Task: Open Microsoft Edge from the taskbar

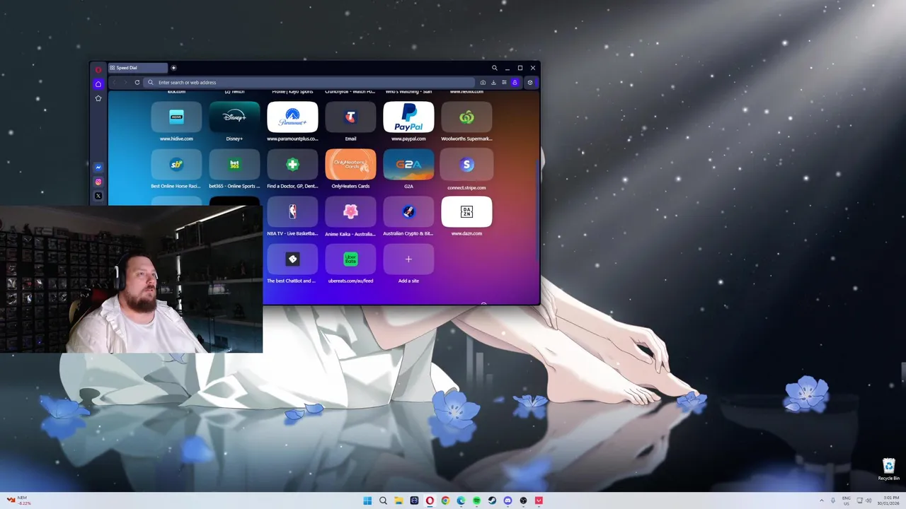Action: pos(461,501)
